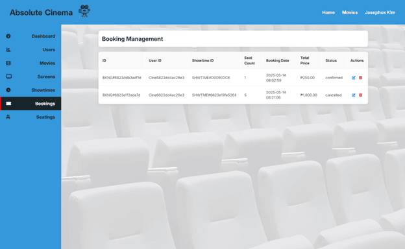The height and width of the screenshot is (249, 405).
Task: Click the confirmed status cell
Action: [334, 78]
